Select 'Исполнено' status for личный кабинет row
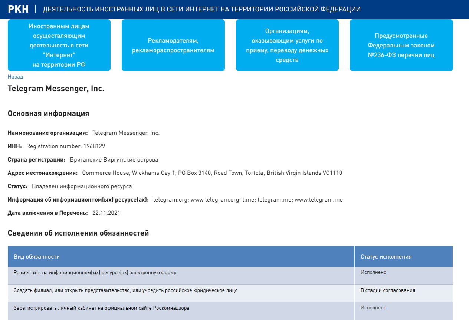Viewport: 469px width, 326px height. tap(404, 311)
